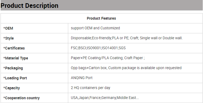Click the *OEM row label
Screen dimensions: 203x103
tap(8, 28)
